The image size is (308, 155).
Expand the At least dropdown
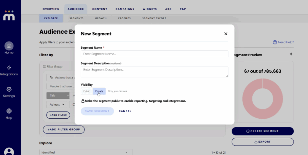[57, 105]
